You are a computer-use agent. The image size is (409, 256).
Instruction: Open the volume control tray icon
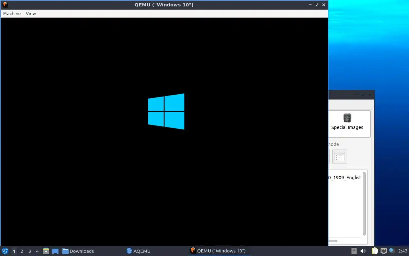coord(363,251)
